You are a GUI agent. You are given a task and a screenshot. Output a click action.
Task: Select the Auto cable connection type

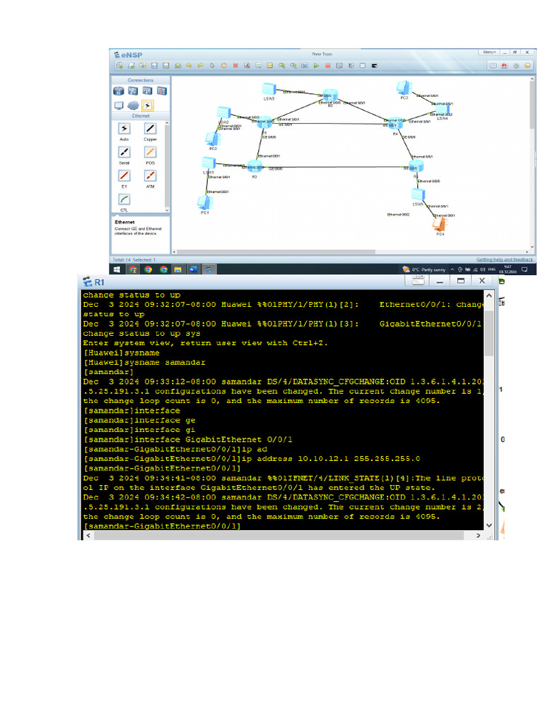124,129
